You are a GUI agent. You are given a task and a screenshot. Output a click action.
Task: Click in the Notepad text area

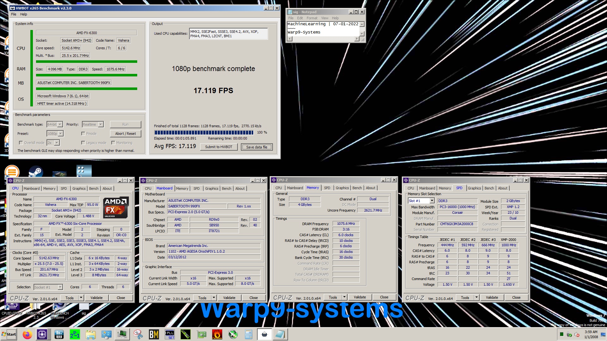tap(323, 29)
